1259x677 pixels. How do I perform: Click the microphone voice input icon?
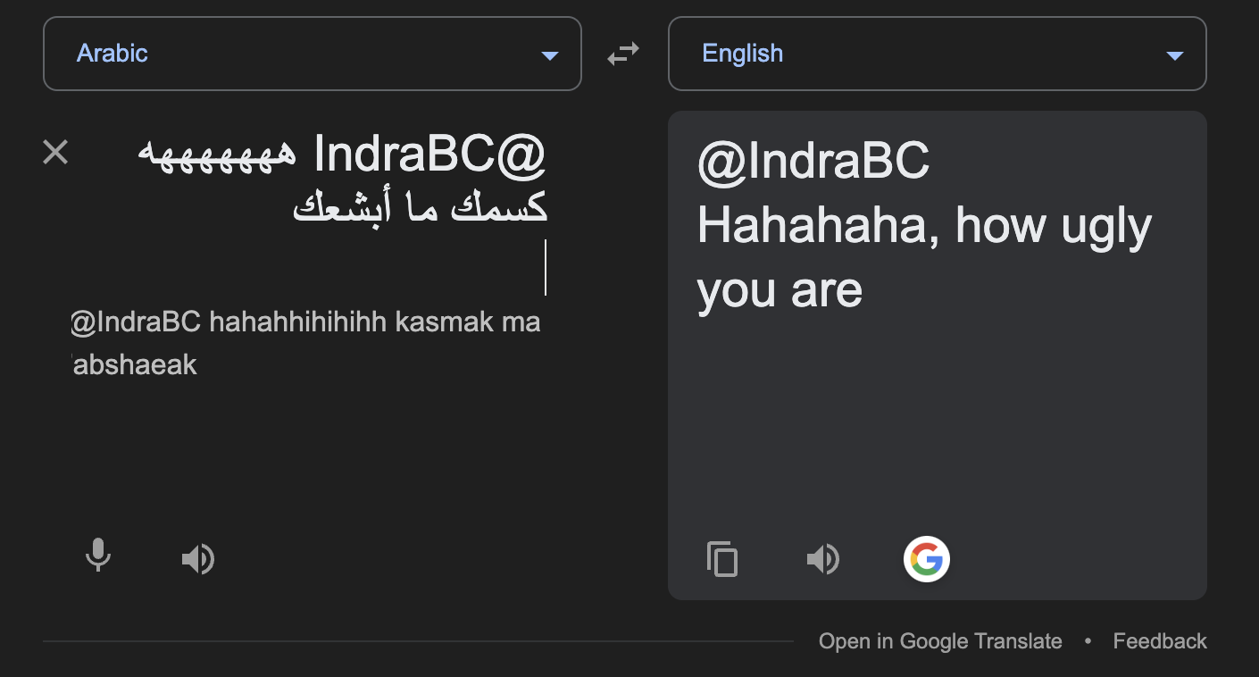click(98, 557)
